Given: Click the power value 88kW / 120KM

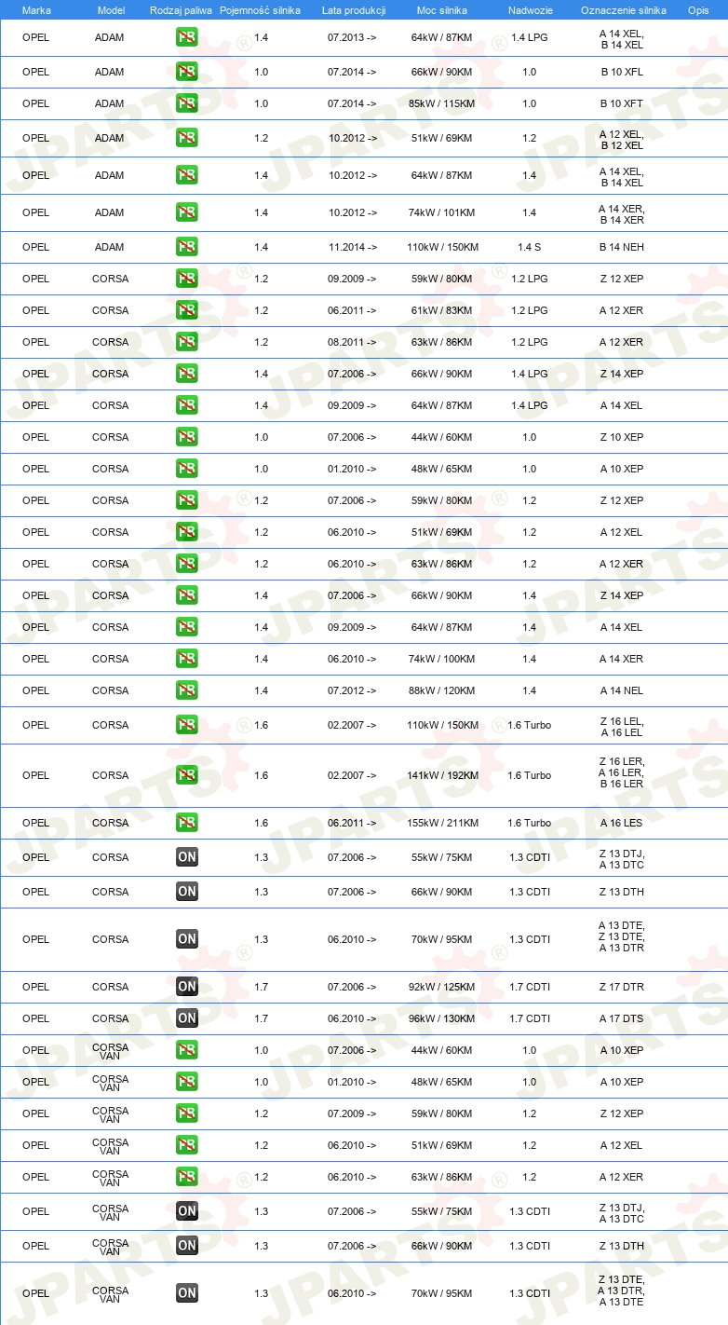Looking at the screenshot, I should coord(441,690).
